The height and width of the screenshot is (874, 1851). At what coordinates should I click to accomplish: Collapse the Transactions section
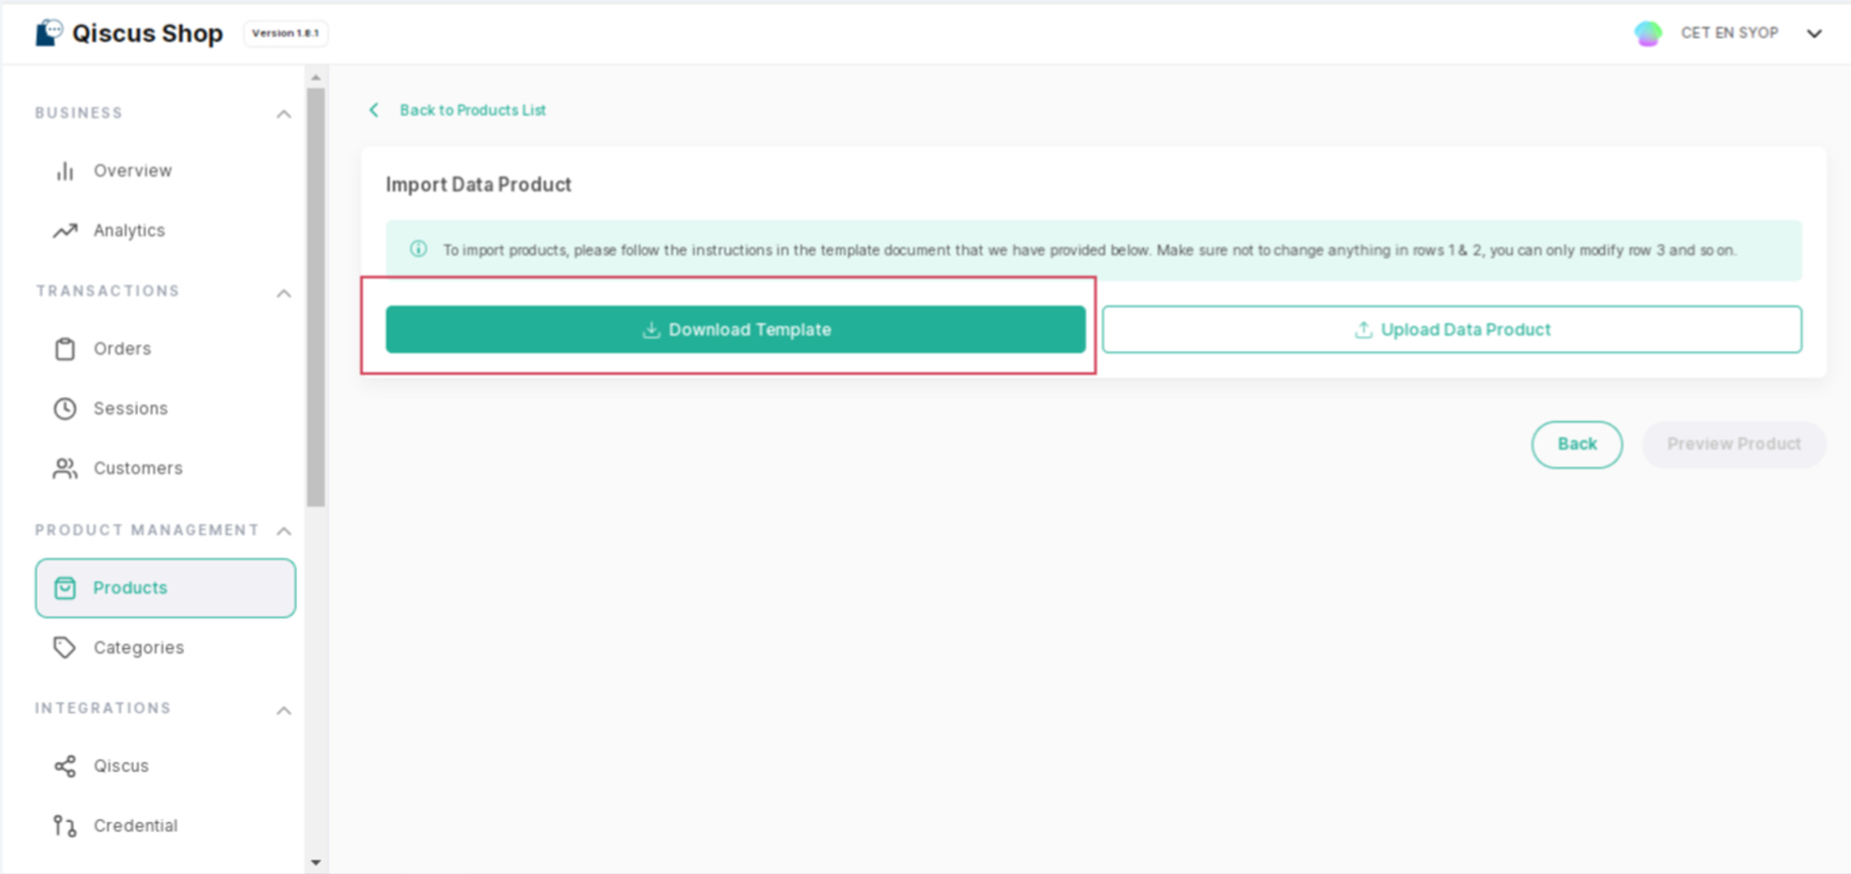(284, 293)
